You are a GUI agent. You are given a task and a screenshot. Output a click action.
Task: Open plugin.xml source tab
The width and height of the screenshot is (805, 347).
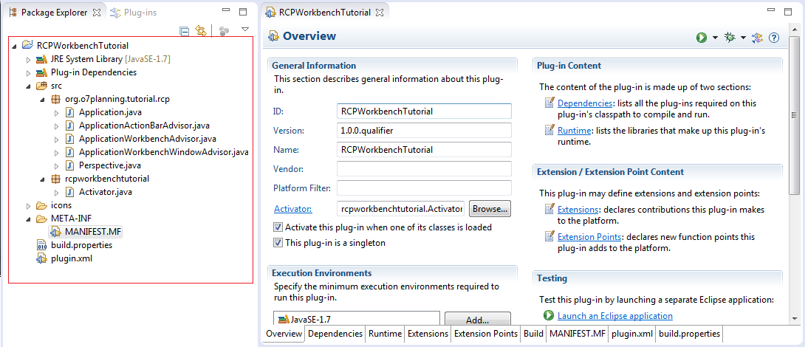tap(632, 334)
